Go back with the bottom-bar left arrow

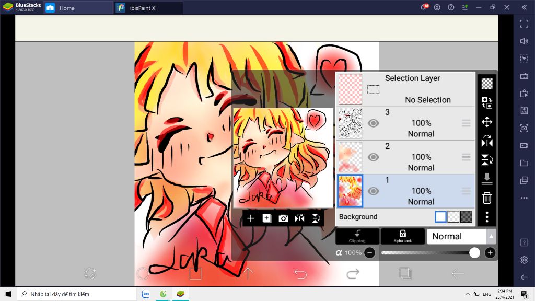pyautogui.click(x=458, y=273)
